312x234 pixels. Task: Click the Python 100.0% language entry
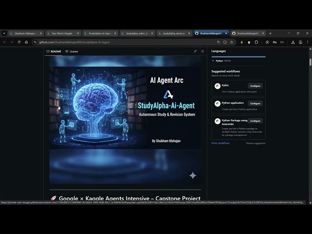click(x=221, y=61)
